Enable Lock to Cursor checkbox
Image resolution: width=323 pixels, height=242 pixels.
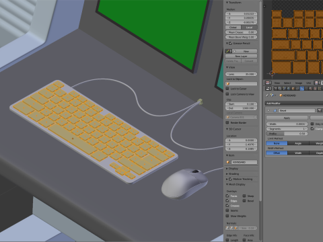click(227, 89)
